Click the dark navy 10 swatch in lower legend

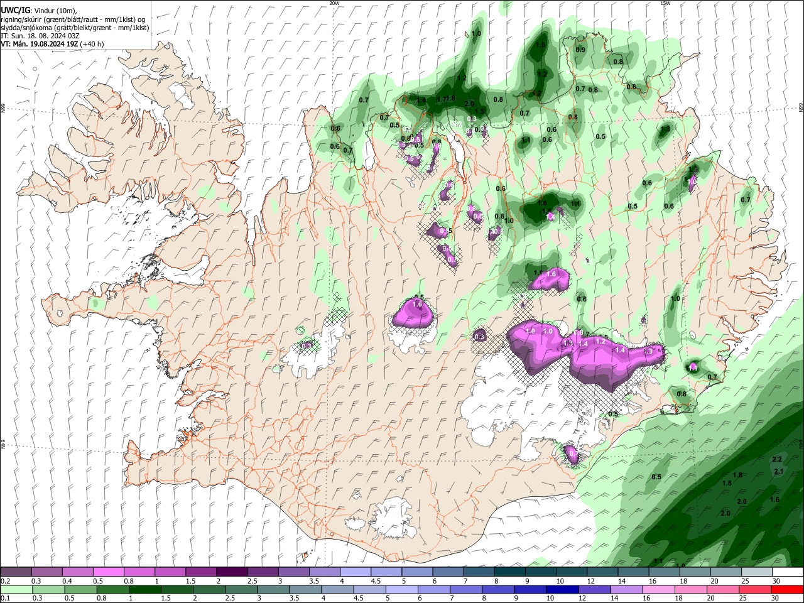(x=562, y=590)
